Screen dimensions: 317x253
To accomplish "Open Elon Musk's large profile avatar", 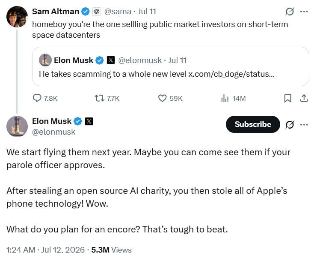I will [x=17, y=126].
